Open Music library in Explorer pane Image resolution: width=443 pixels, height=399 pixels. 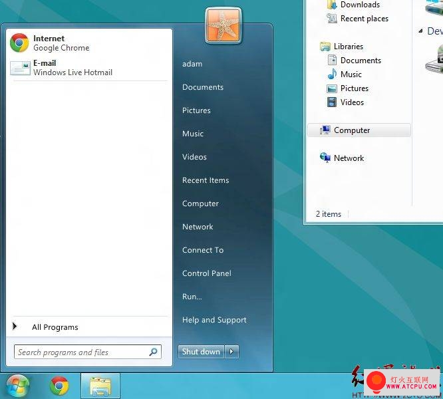(x=351, y=74)
